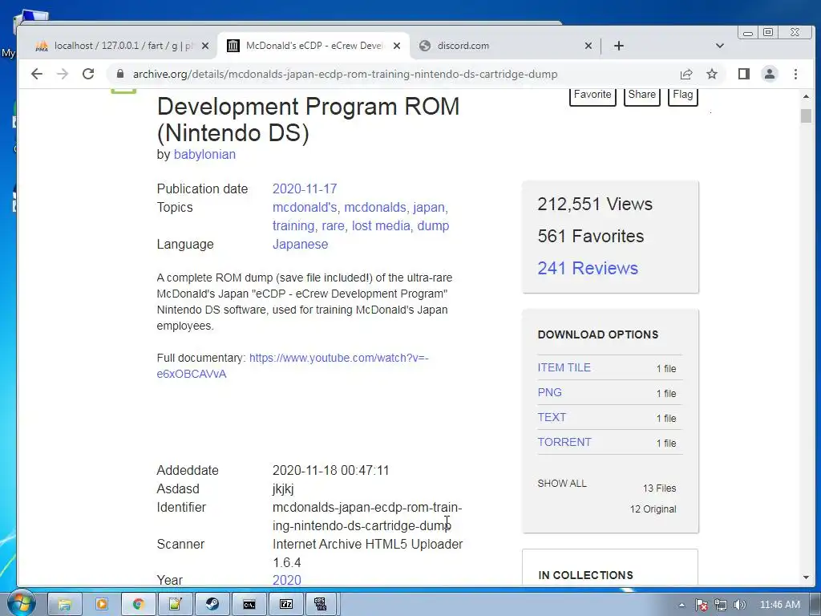Click the 13 Files text

[659, 488]
